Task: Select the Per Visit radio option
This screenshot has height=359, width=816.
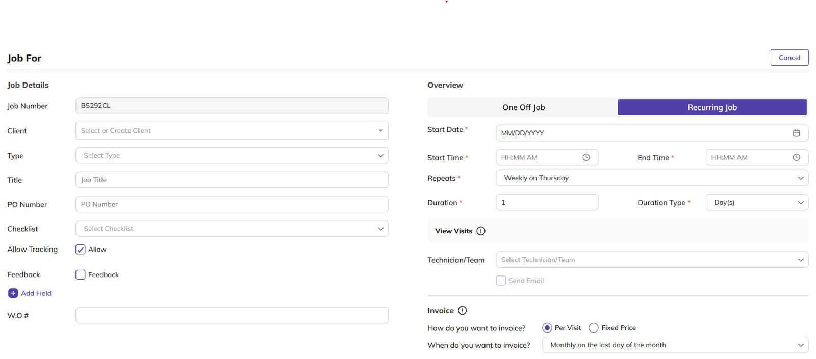Action: coord(547,328)
